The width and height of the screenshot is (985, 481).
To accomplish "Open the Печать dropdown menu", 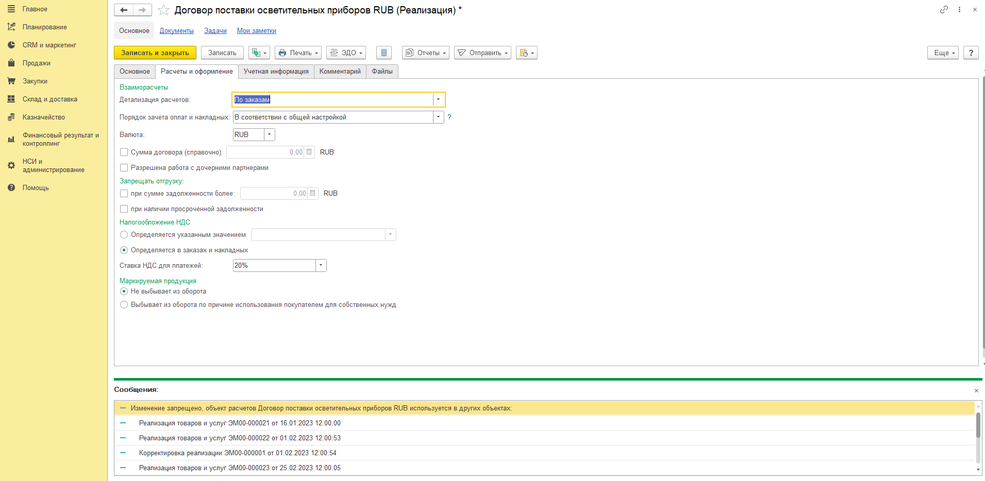I will [298, 53].
